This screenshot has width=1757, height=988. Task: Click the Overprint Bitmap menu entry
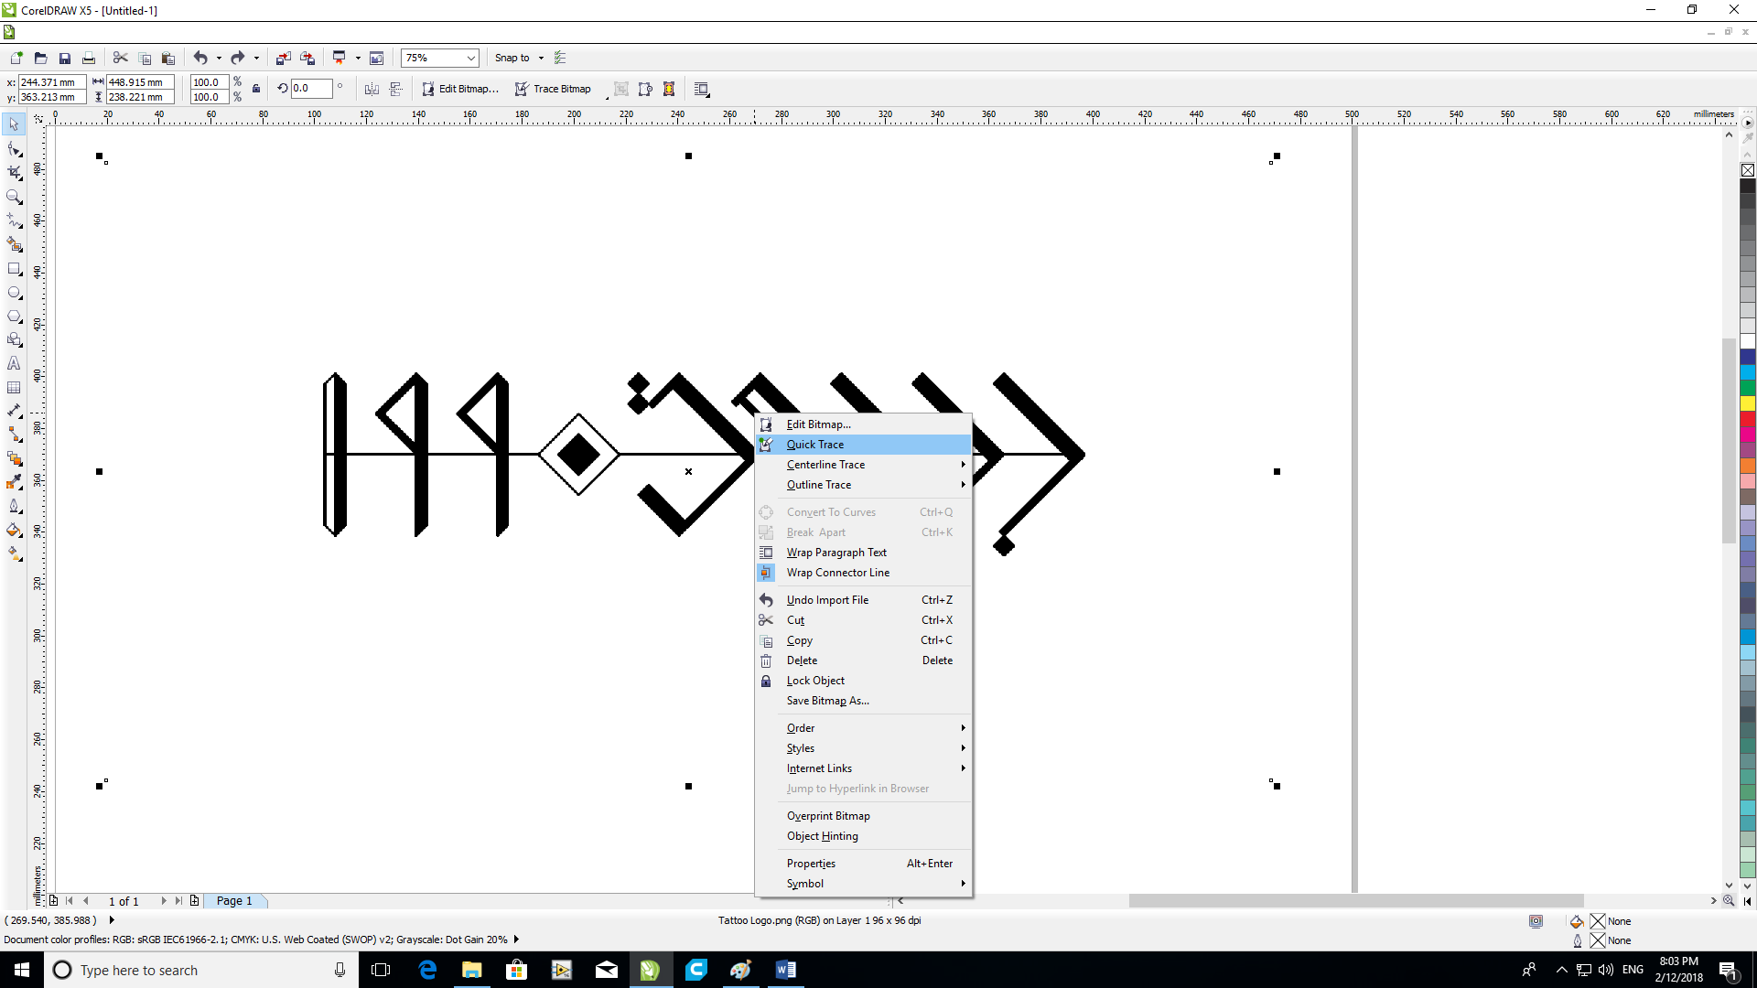coord(863,816)
